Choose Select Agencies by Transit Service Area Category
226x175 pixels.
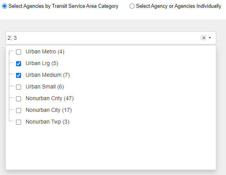[4, 6]
